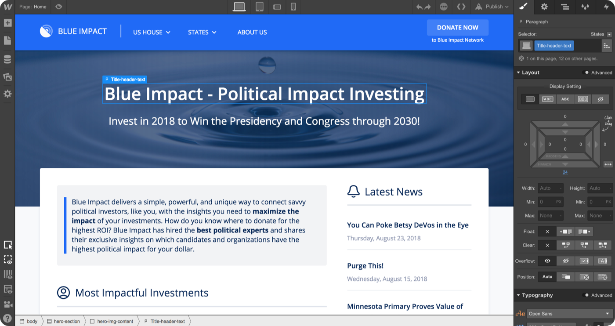Select hero-section in the breadcrumb bar
The width and height of the screenshot is (615, 326).
[64, 321]
